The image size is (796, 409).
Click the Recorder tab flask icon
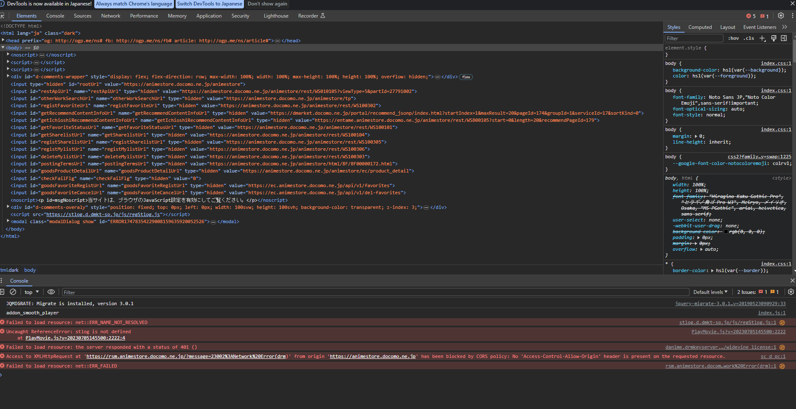click(x=323, y=16)
